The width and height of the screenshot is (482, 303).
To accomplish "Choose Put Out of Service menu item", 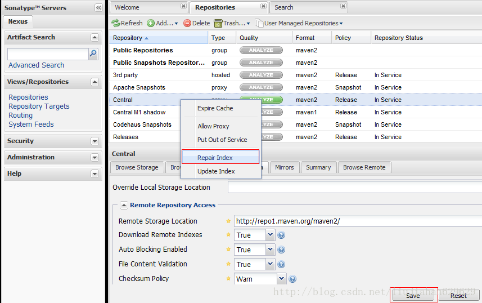I will click(x=220, y=140).
